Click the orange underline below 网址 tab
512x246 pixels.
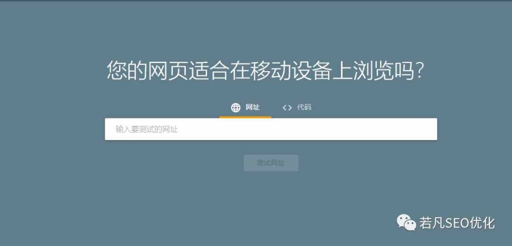click(x=245, y=117)
